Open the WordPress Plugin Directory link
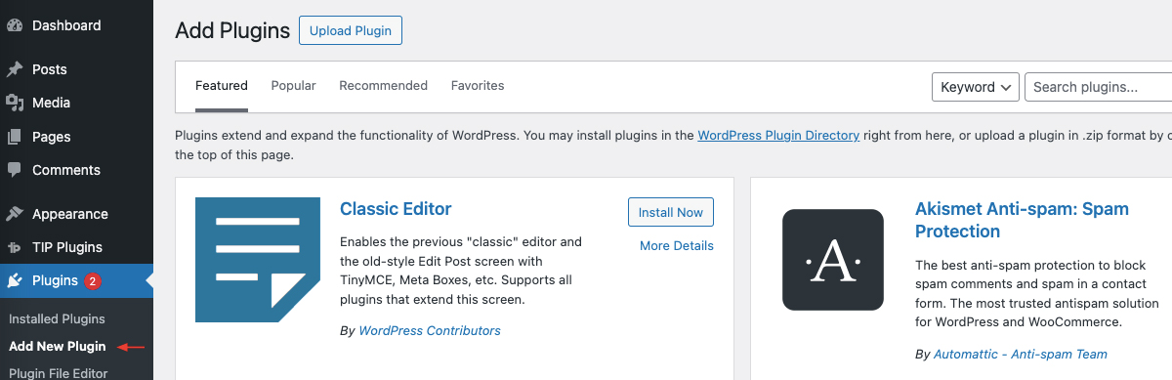Viewport: 1172px width, 380px height. 778,136
